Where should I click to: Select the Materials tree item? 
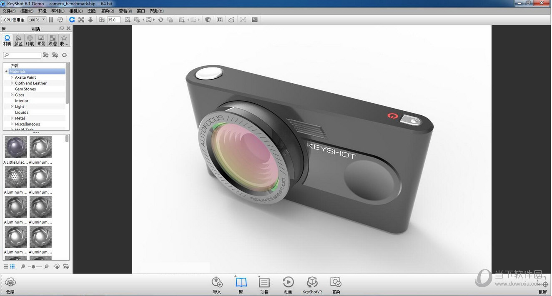[x=18, y=71]
